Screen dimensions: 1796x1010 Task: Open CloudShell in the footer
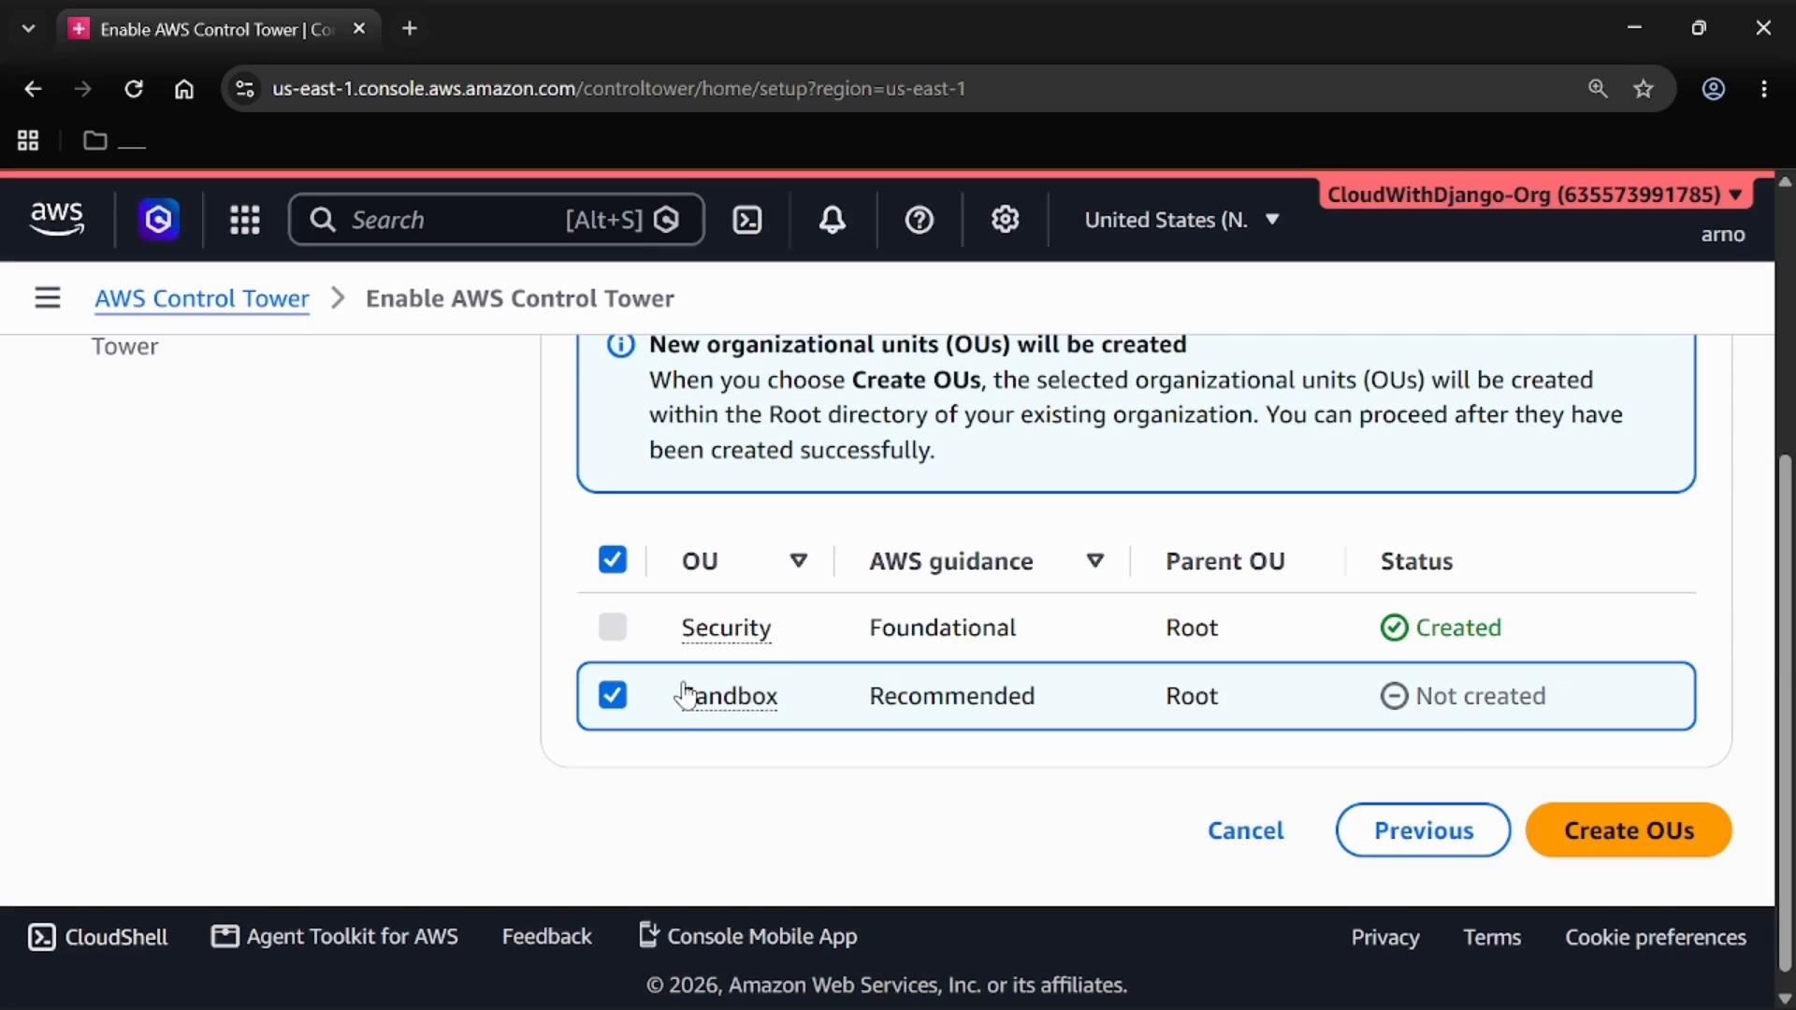tap(98, 937)
